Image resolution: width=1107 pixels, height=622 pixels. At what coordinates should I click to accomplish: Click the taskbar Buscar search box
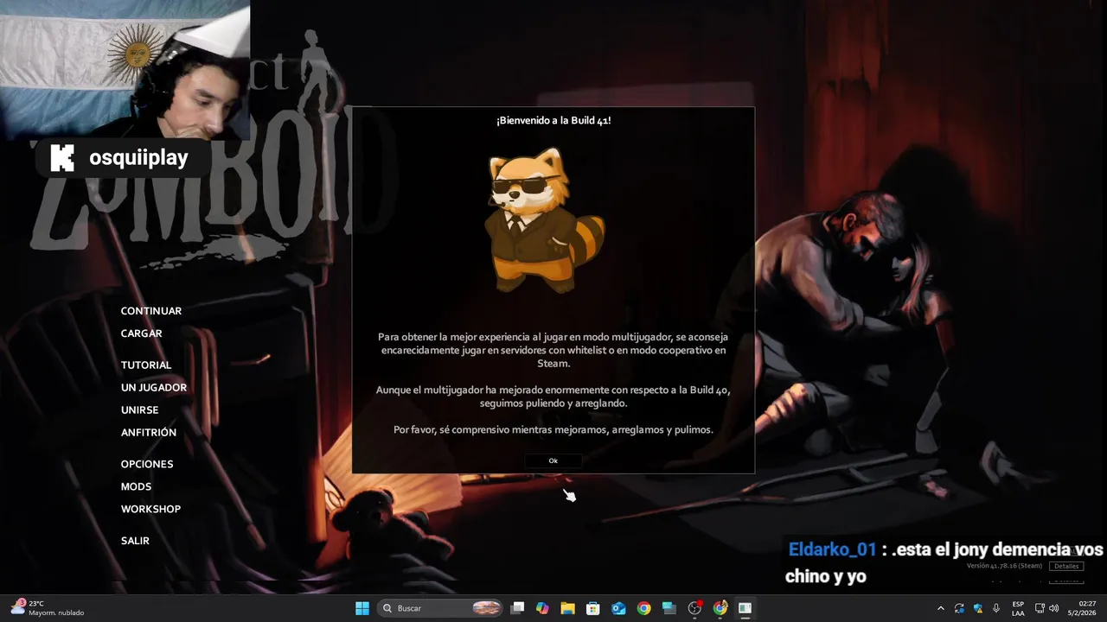coord(441,608)
